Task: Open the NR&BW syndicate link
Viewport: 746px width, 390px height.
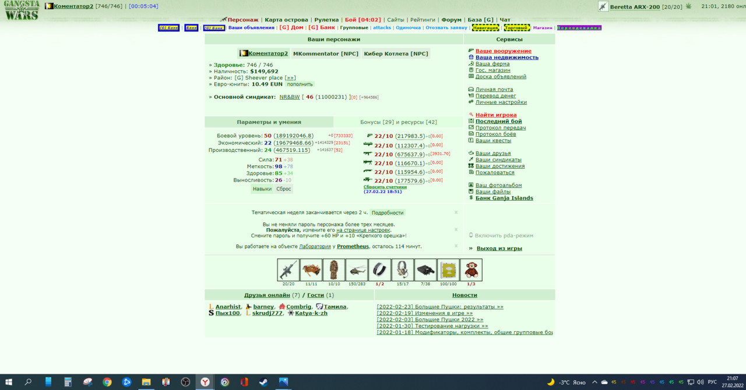Action: 289,97
